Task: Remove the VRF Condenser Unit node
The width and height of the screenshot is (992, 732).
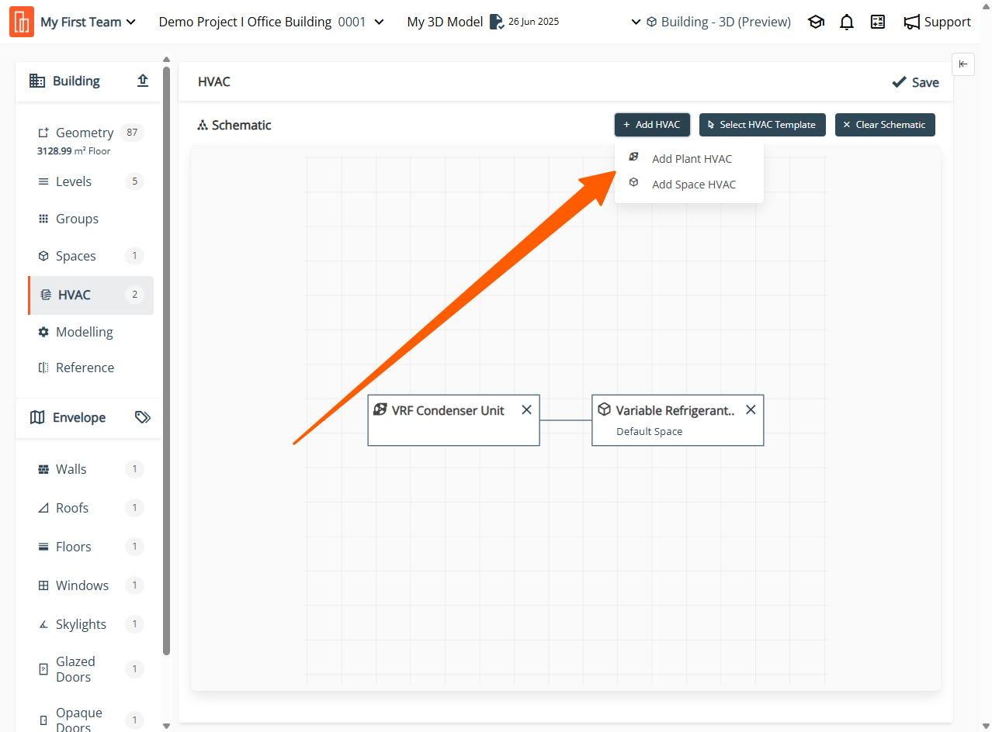Action: click(x=526, y=410)
